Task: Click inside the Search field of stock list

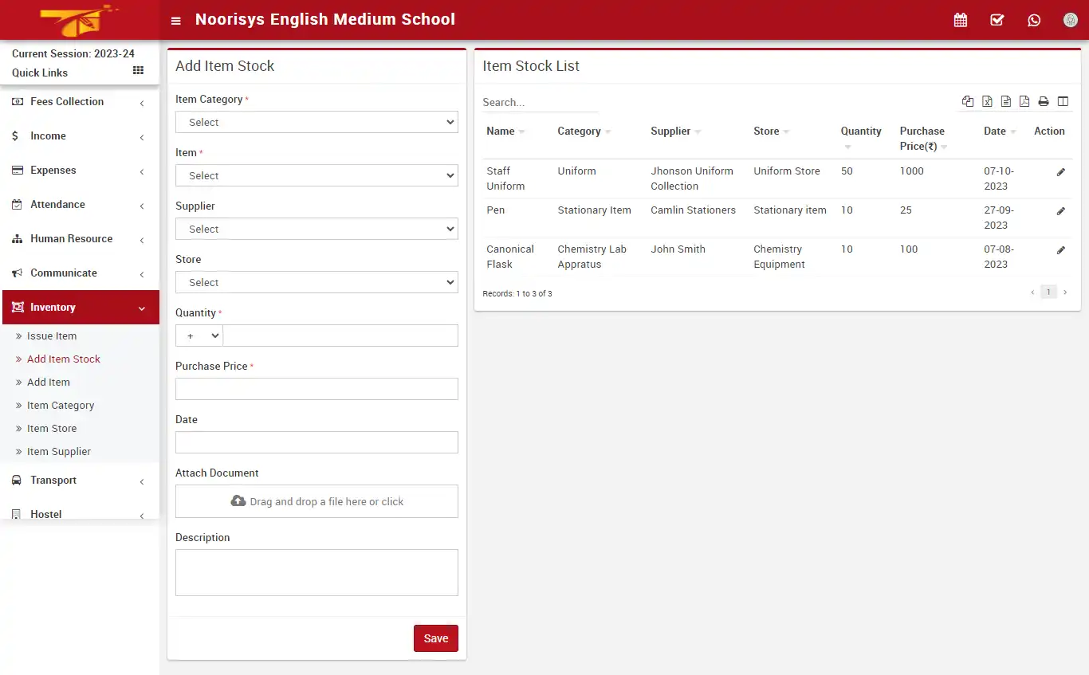Action: coord(539,102)
